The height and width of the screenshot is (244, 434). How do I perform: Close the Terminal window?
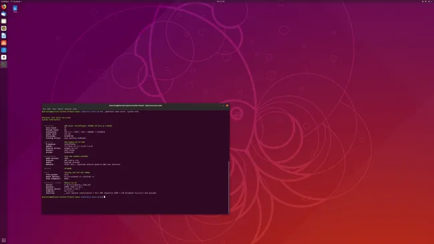tap(227, 106)
